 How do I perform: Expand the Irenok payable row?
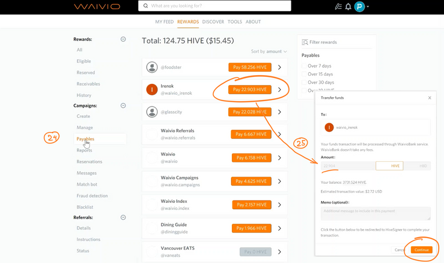[279, 90]
